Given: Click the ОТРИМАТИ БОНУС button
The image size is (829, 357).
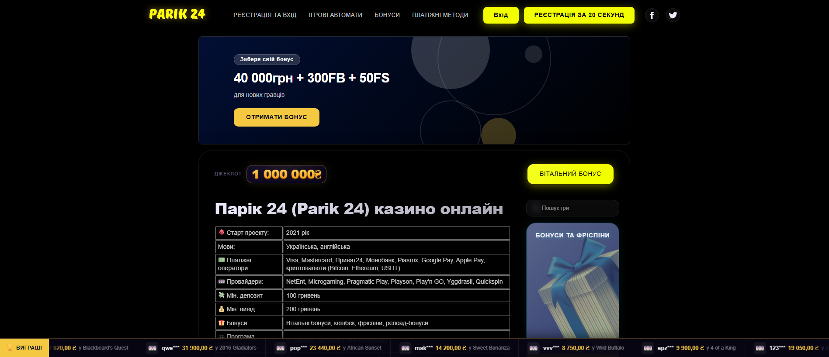Looking at the screenshot, I should pyautogui.click(x=277, y=117).
